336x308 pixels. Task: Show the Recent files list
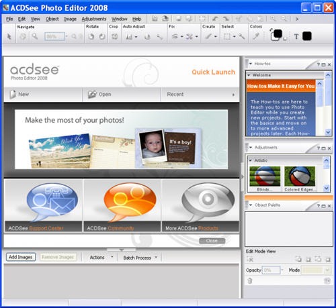[200, 95]
